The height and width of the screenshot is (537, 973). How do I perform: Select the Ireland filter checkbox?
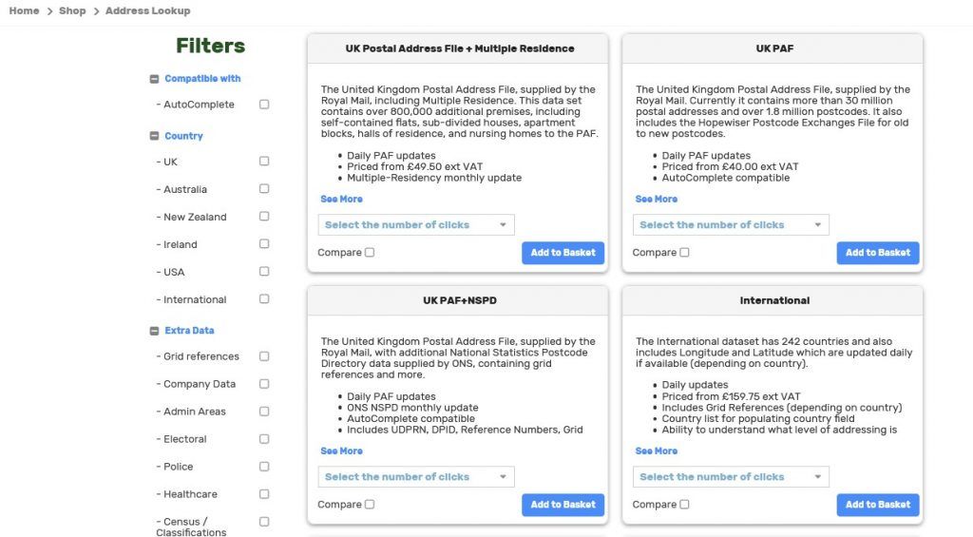tap(264, 244)
